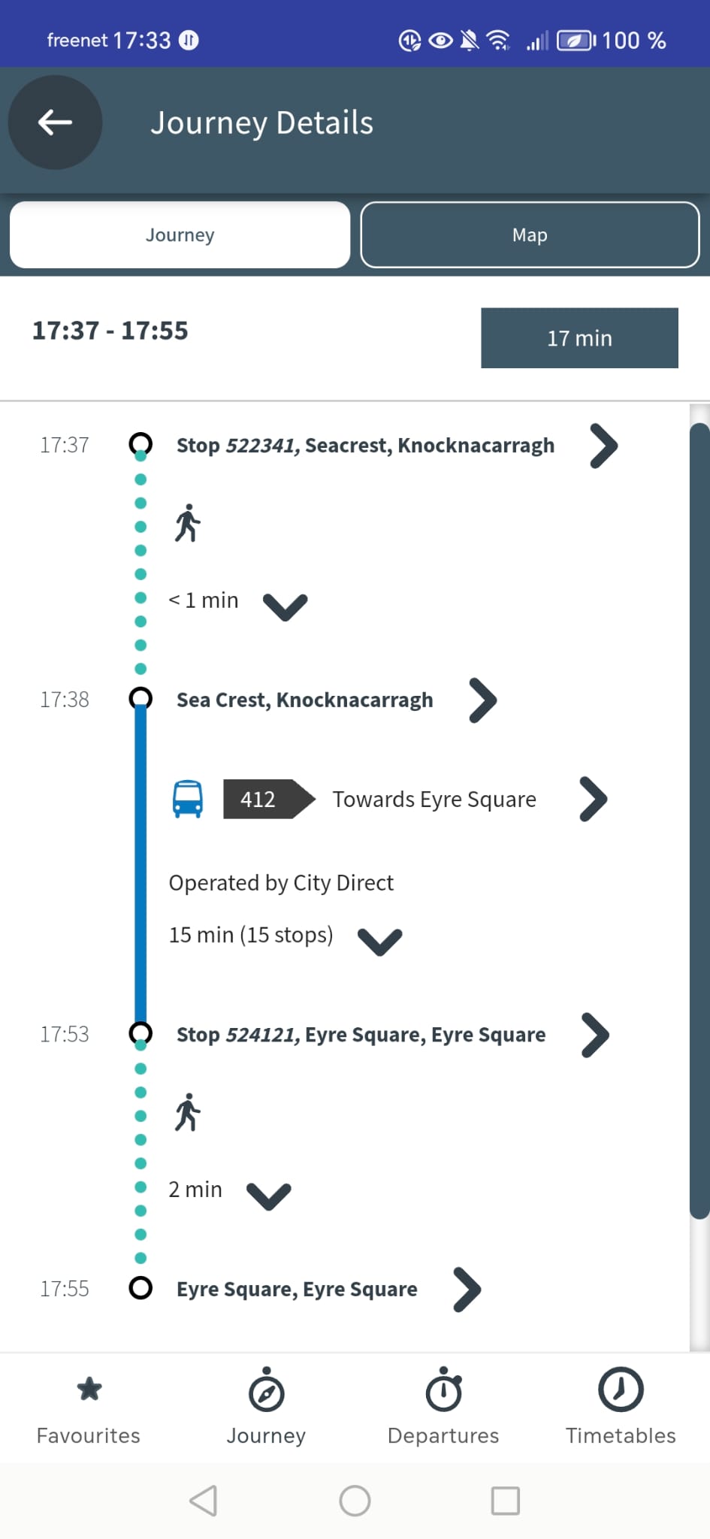
Task: Click the journey list scrollbar
Action: point(699,819)
